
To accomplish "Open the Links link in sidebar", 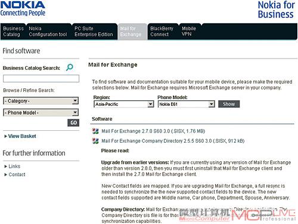I will tap(14, 166).
